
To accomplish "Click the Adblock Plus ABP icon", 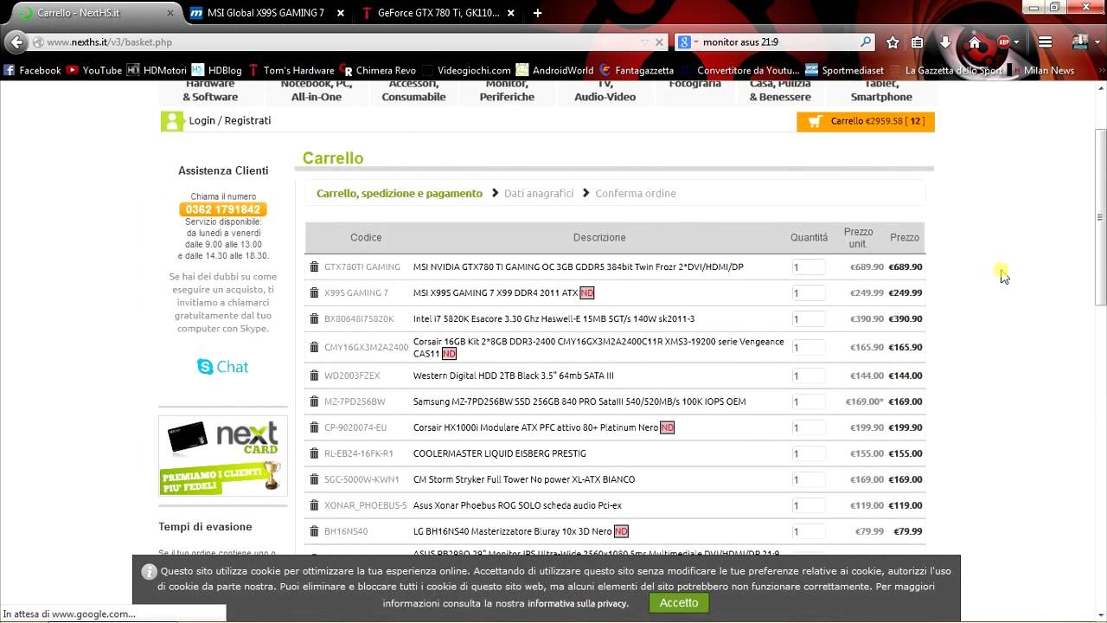I will 1004,42.
